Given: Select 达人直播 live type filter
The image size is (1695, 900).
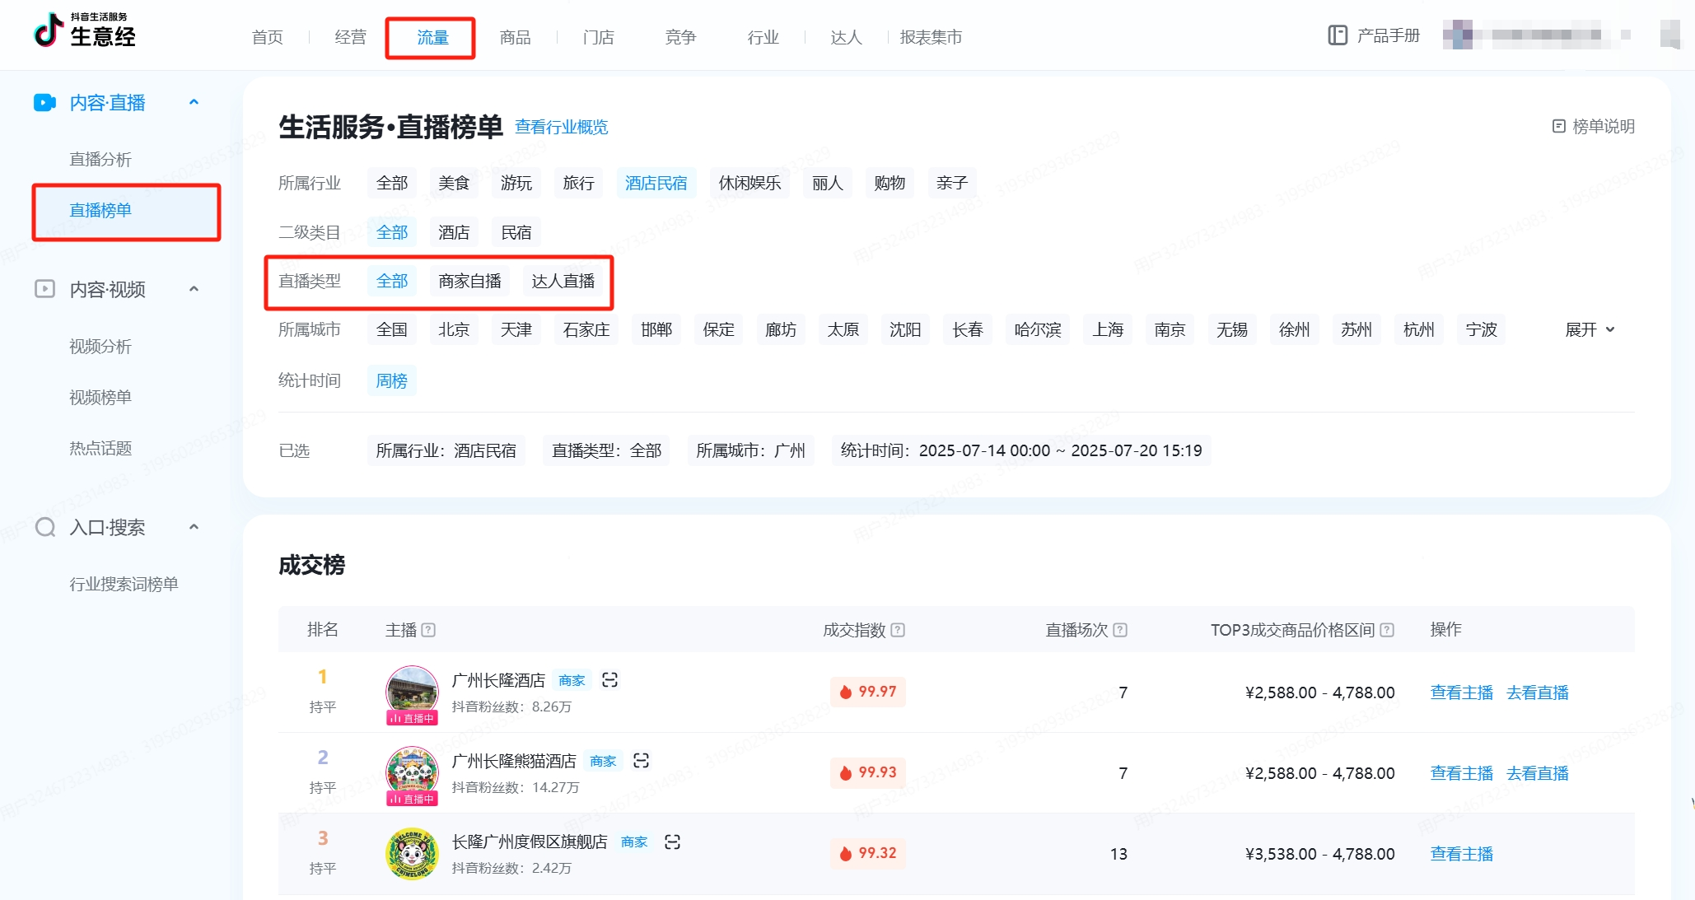Looking at the screenshot, I should tap(563, 281).
